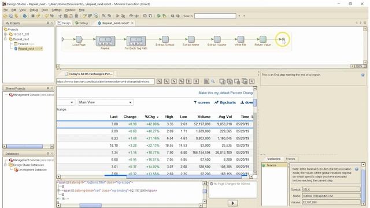The height and width of the screenshot is (208, 370).
Task: Click the up-arrow icon in the browser toolbar
Action: (x=188, y=81)
